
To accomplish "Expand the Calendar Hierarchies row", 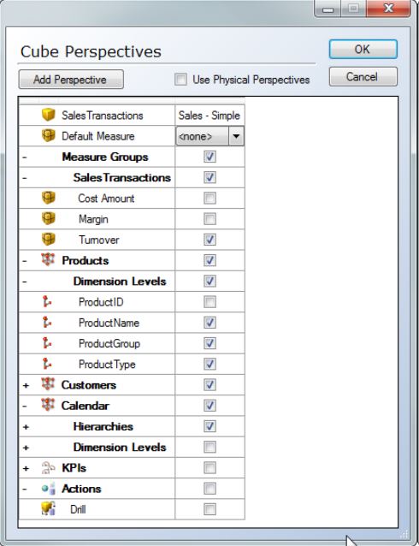I will pos(26,426).
